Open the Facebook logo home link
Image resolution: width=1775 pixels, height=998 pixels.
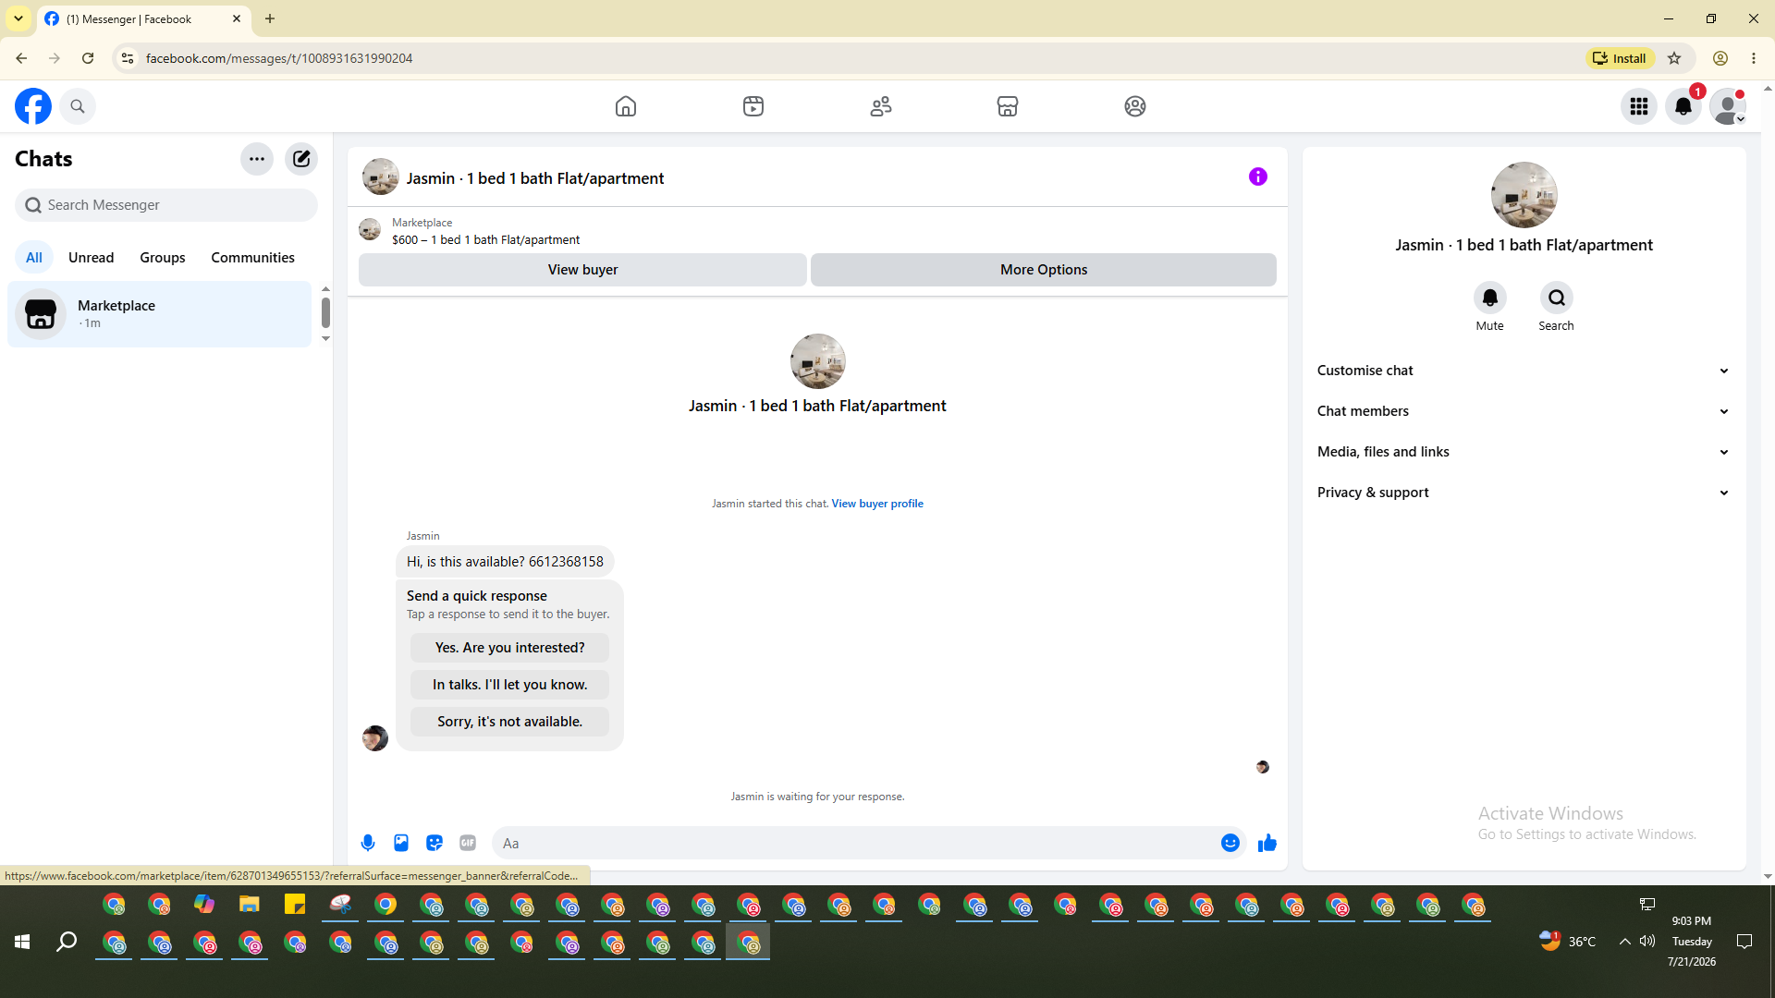(33, 106)
